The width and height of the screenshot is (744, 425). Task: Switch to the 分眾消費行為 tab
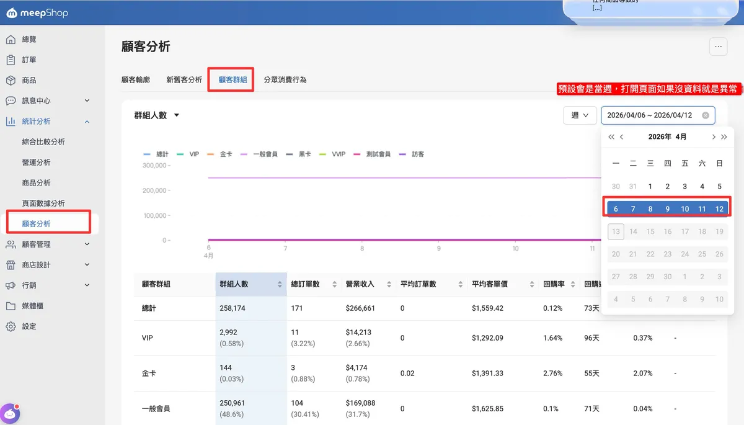[285, 80]
